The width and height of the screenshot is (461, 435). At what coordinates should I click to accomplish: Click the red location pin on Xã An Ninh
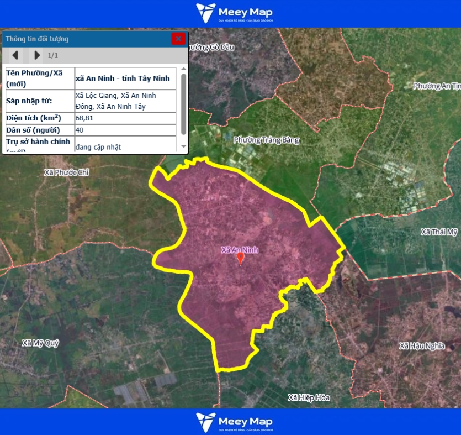(x=240, y=258)
